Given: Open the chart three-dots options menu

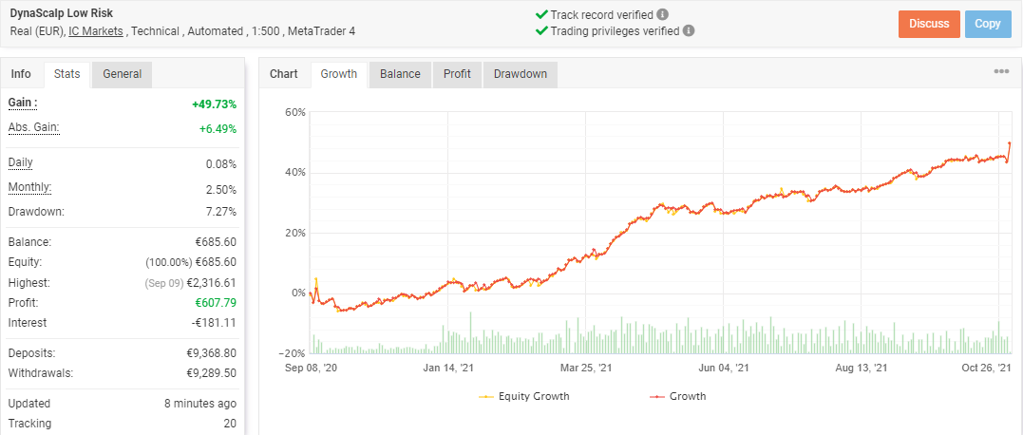Looking at the screenshot, I should [x=1001, y=72].
